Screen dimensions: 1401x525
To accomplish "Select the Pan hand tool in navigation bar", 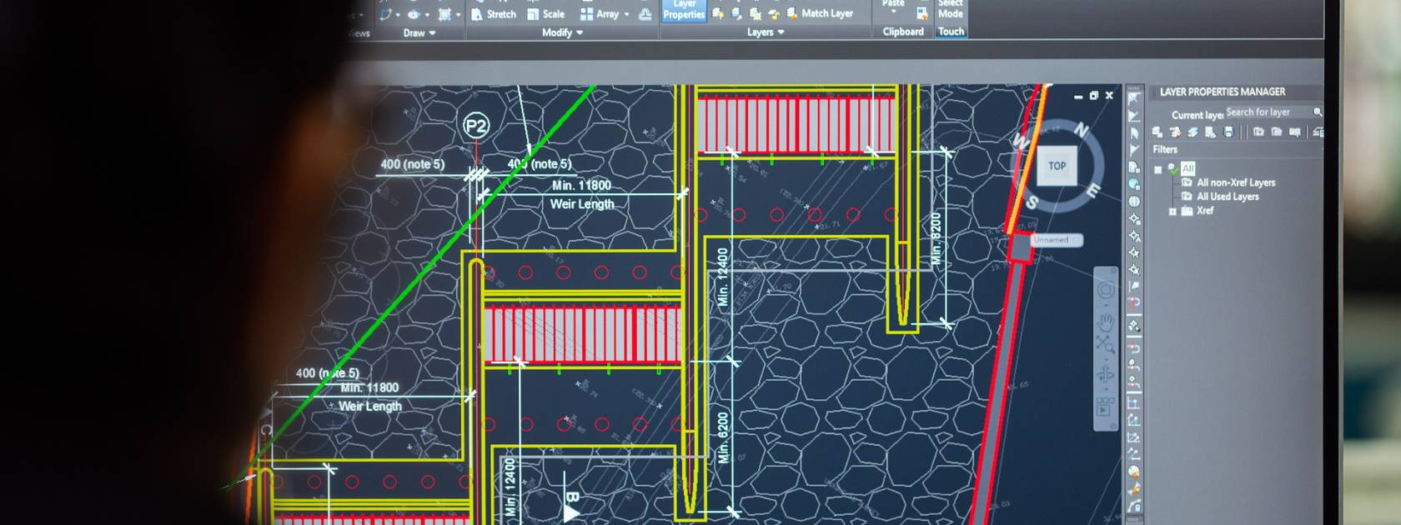I will point(1106,321).
